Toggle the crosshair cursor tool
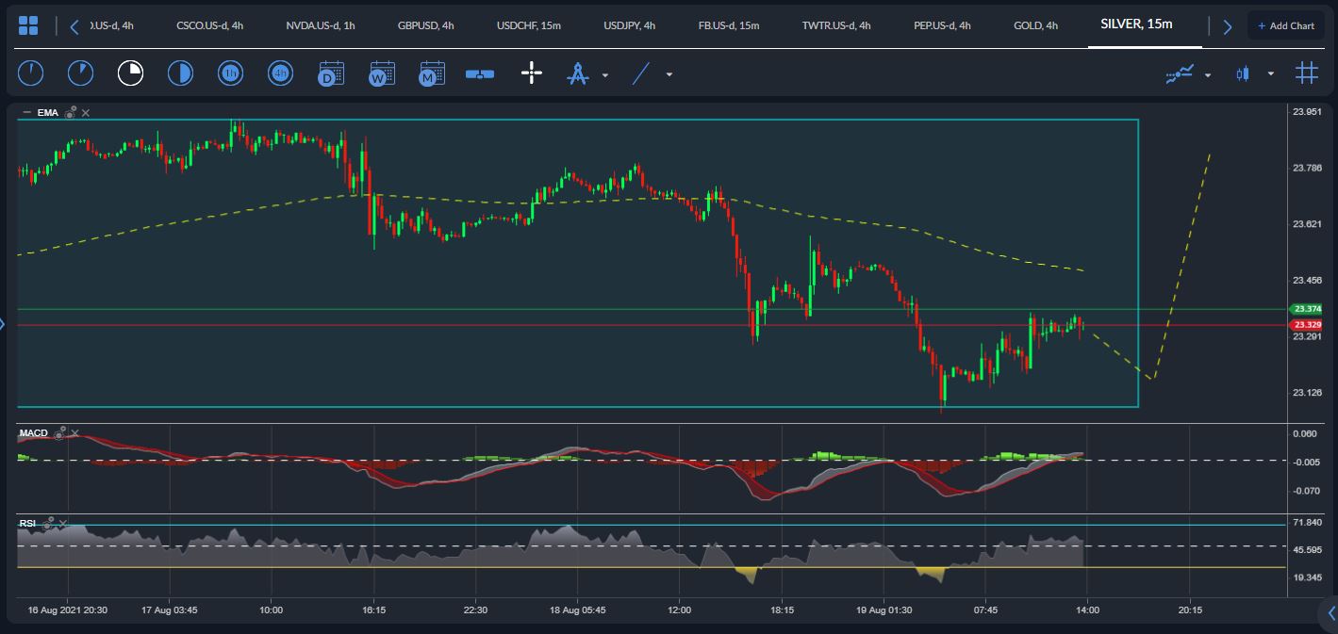Screen dimensions: 1338x634 [x=532, y=73]
